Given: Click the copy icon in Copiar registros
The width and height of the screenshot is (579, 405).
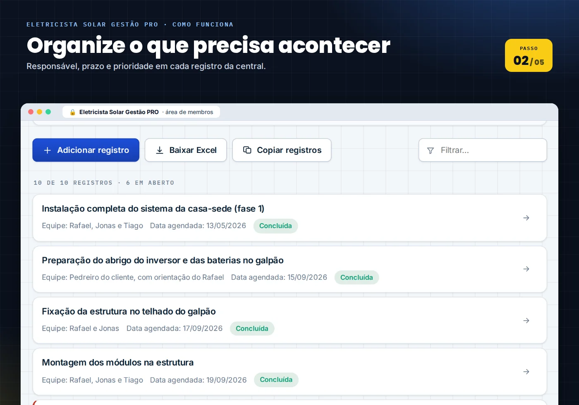Looking at the screenshot, I should click(x=247, y=150).
